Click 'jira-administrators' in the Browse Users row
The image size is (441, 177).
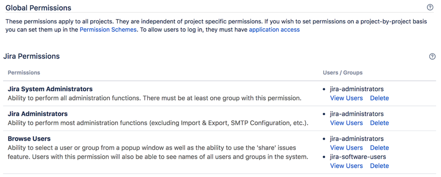357,139
